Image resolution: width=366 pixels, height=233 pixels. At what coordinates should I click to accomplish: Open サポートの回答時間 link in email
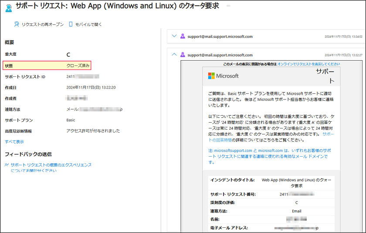(271, 137)
